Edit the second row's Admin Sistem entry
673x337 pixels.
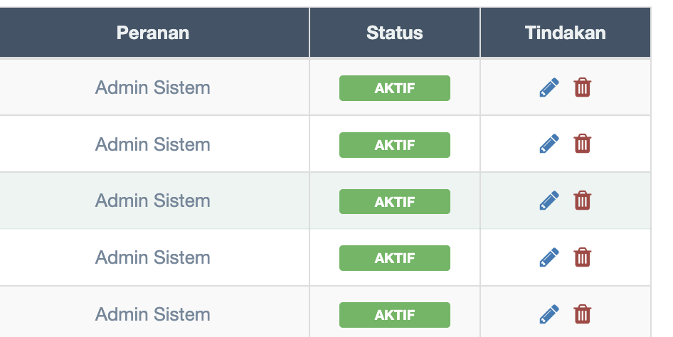click(549, 144)
